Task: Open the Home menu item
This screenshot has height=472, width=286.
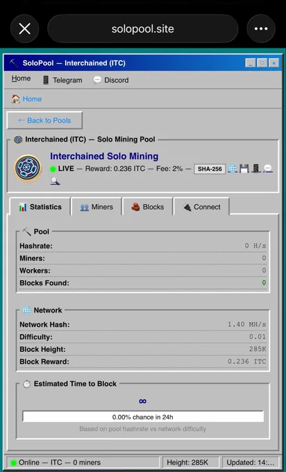Action: (21, 78)
